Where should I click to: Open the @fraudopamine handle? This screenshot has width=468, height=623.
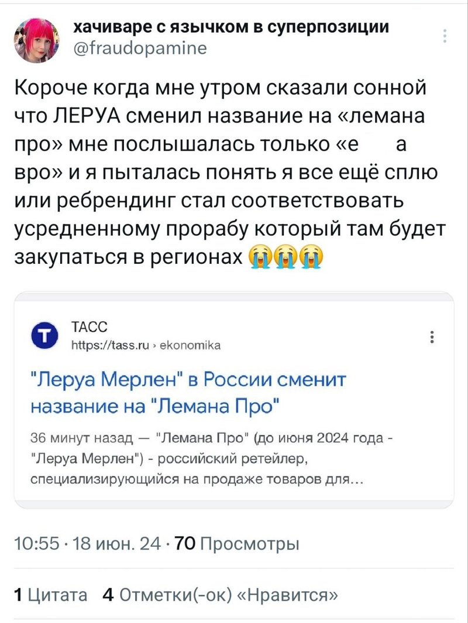(139, 49)
